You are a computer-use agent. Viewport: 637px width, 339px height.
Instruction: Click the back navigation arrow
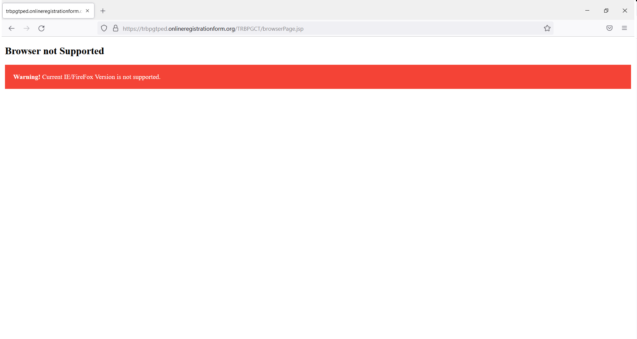tap(12, 28)
